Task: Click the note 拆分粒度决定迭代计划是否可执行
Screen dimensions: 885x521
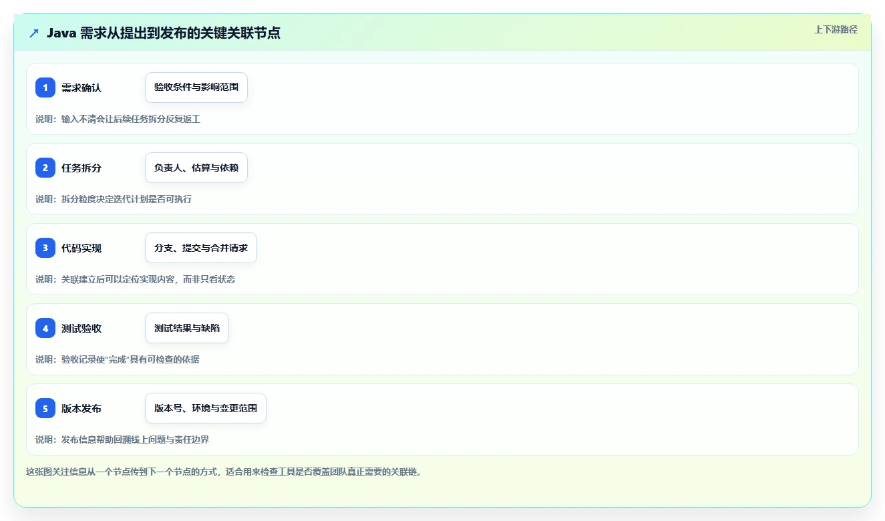Action: 126,199
